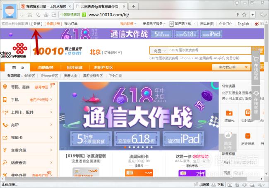Stop loading the page

pos(30,15)
